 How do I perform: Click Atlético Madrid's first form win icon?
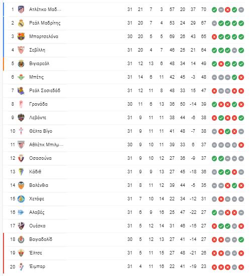(x=214, y=10)
